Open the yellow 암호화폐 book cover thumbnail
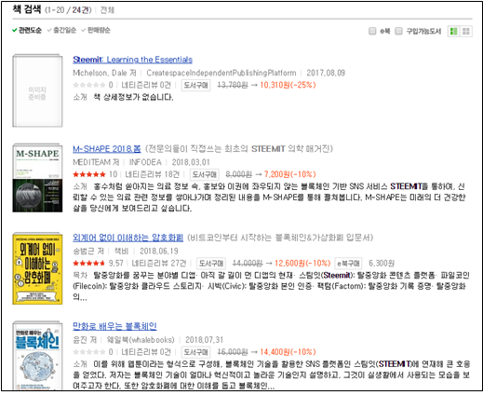Image resolution: width=483 pixels, height=395 pixels. 37,268
